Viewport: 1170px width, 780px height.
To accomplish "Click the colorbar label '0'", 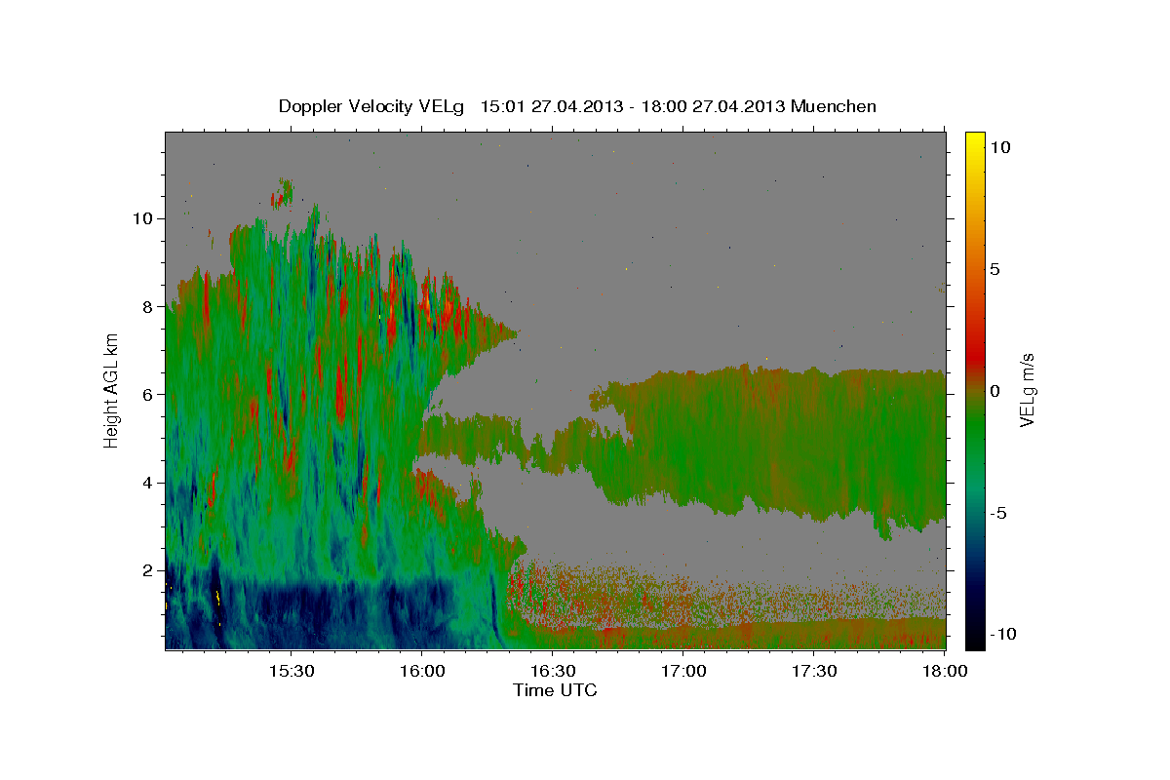I will tap(994, 391).
